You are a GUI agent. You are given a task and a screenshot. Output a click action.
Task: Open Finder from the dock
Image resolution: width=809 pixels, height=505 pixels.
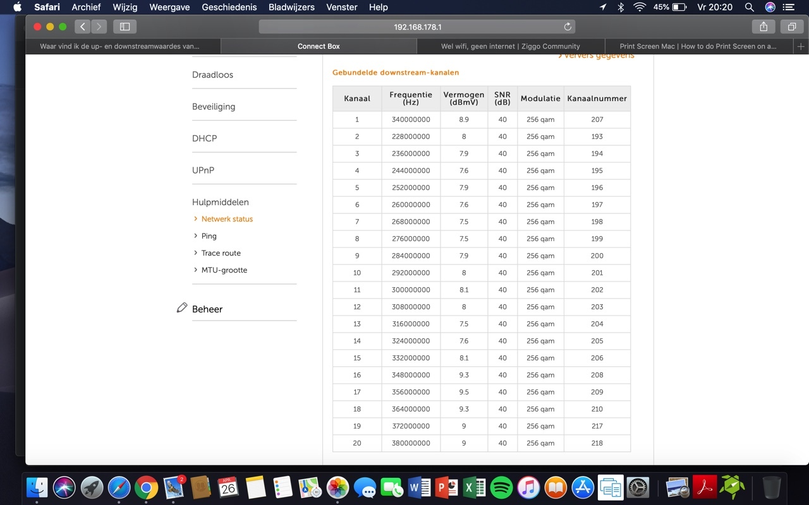37,487
